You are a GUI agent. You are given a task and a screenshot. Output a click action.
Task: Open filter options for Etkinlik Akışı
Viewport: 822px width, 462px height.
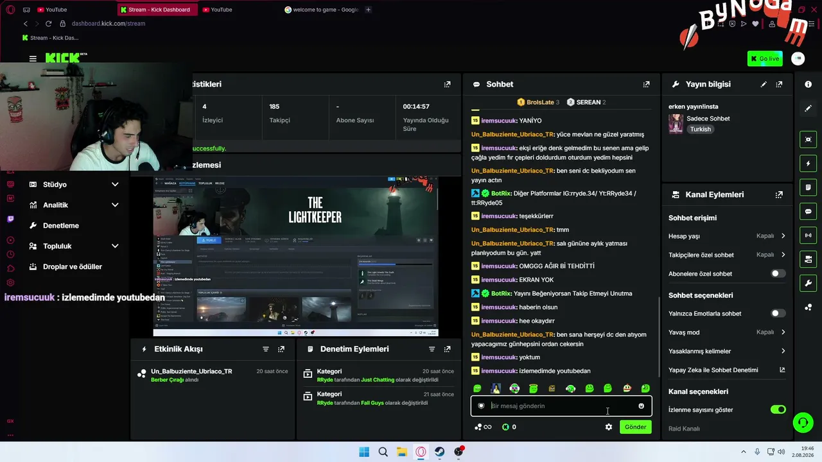point(265,349)
